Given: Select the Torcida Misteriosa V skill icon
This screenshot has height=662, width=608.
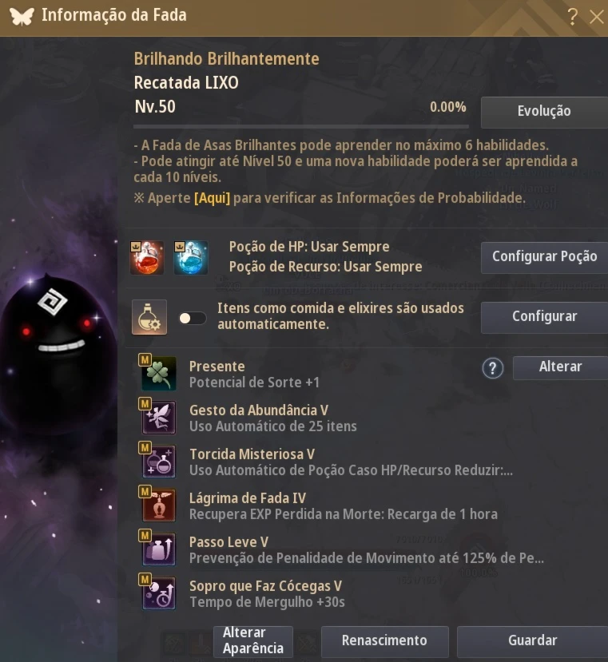Looking at the screenshot, I should point(159,462).
